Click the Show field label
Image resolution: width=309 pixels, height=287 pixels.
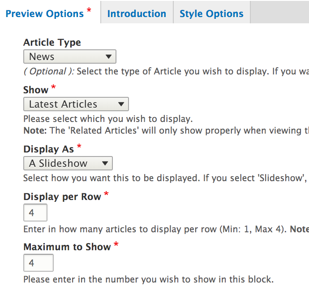pos(35,90)
